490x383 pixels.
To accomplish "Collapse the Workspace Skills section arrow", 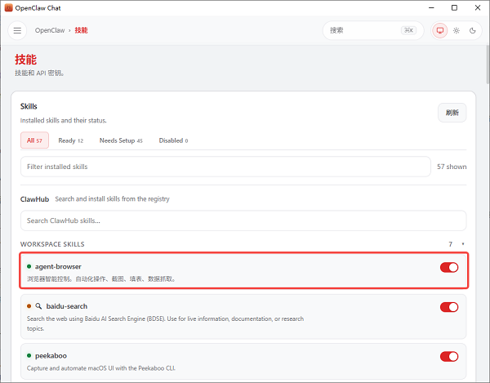I will [463, 244].
